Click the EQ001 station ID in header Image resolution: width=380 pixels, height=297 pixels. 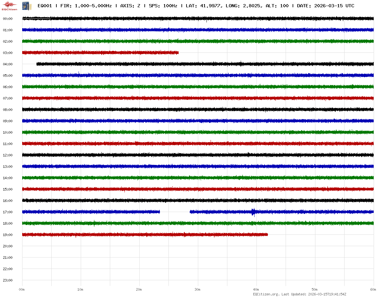(45, 6)
